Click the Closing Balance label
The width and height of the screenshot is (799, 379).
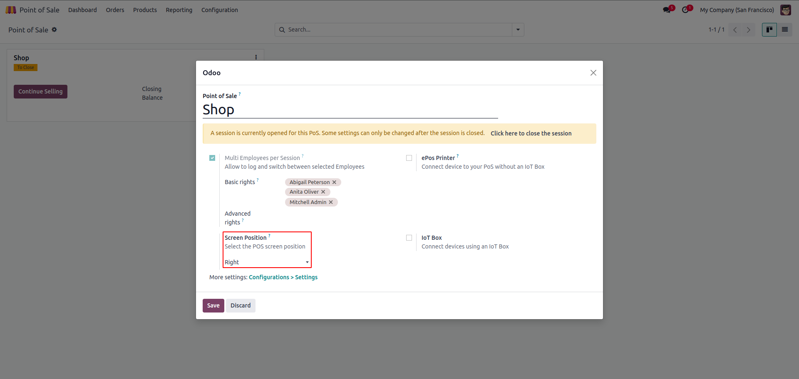click(152, 93)
